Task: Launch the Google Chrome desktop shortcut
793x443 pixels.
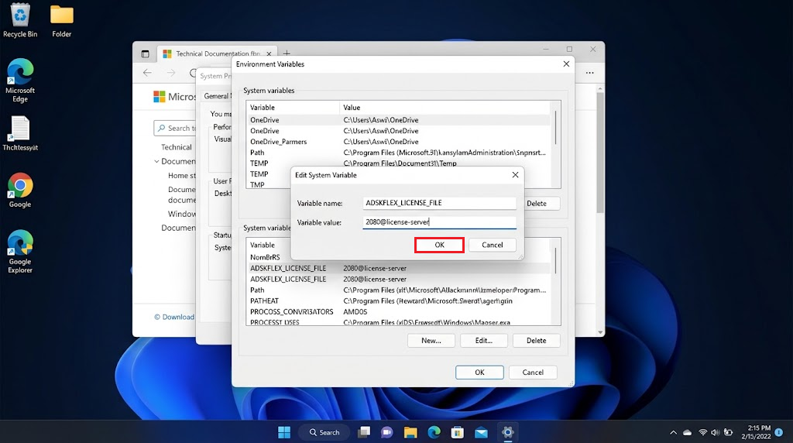Action: [x=20, y=191]
